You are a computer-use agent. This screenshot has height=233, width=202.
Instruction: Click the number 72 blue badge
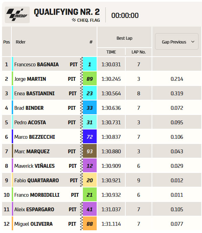pos(90,136)
